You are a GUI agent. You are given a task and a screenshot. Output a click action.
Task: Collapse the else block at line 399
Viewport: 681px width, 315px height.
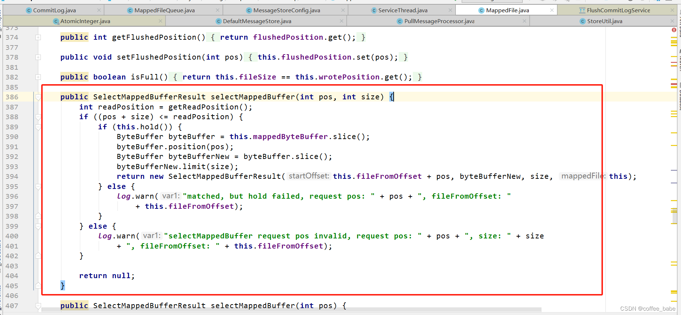(x=38, y=226)
